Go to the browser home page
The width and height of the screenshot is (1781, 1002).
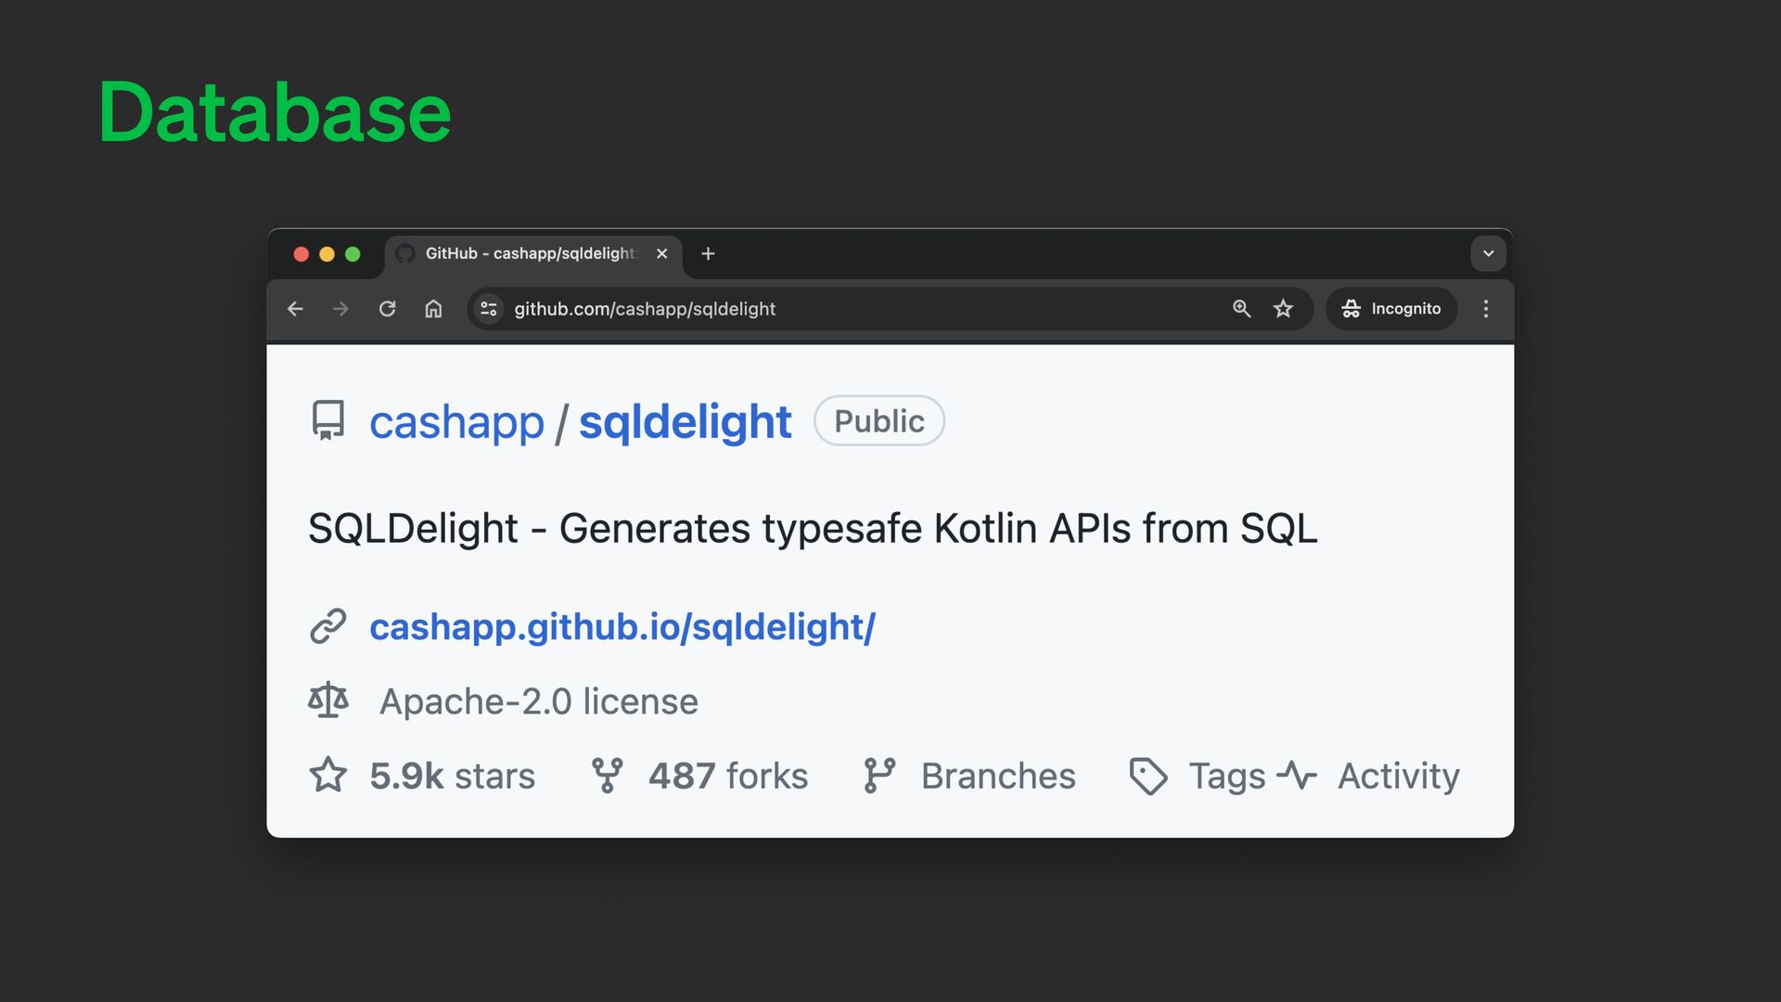point(433,309)
